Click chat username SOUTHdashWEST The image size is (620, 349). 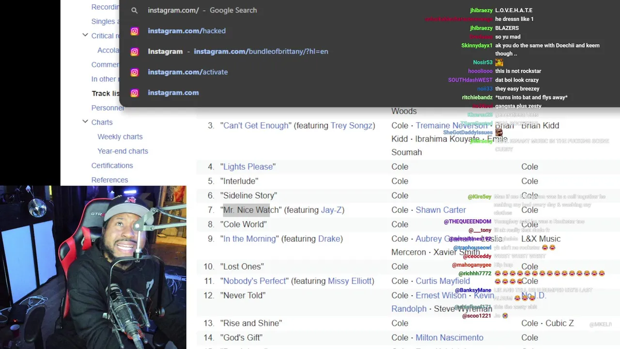click(470, 80)
